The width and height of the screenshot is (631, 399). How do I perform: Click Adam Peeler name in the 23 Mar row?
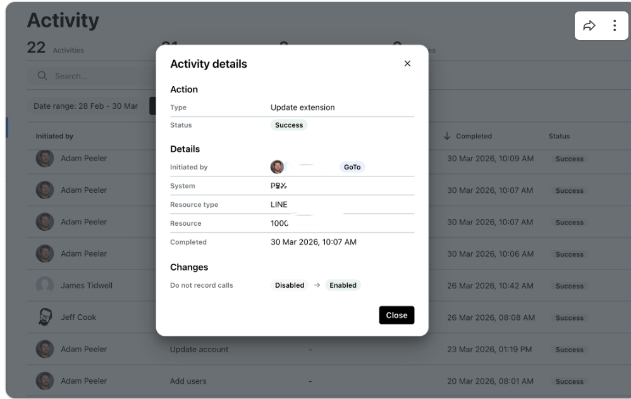[83, 349]
